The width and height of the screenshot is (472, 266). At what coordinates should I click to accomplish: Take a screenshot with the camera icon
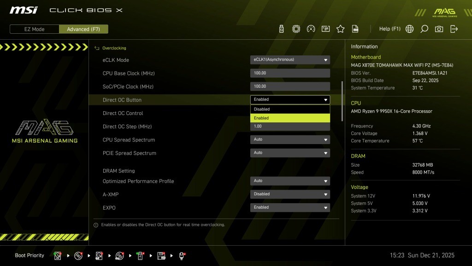pyautogui.click(x=439, y=29)
